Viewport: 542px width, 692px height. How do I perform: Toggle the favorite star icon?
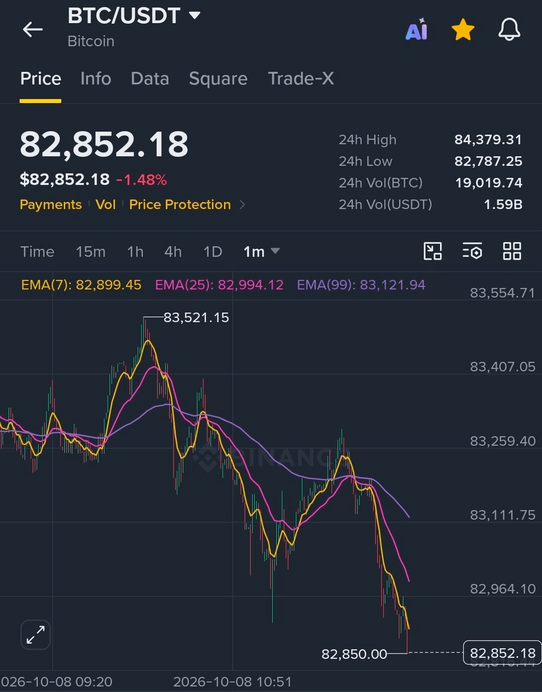tap(463, 30)
